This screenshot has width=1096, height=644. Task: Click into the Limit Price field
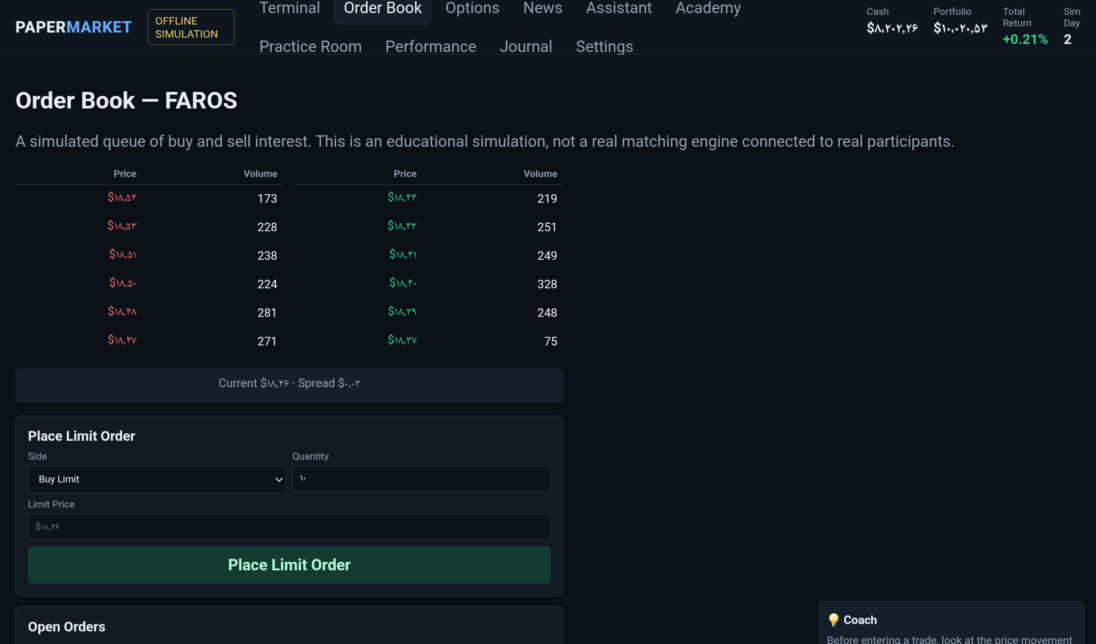tap(289, 527)
